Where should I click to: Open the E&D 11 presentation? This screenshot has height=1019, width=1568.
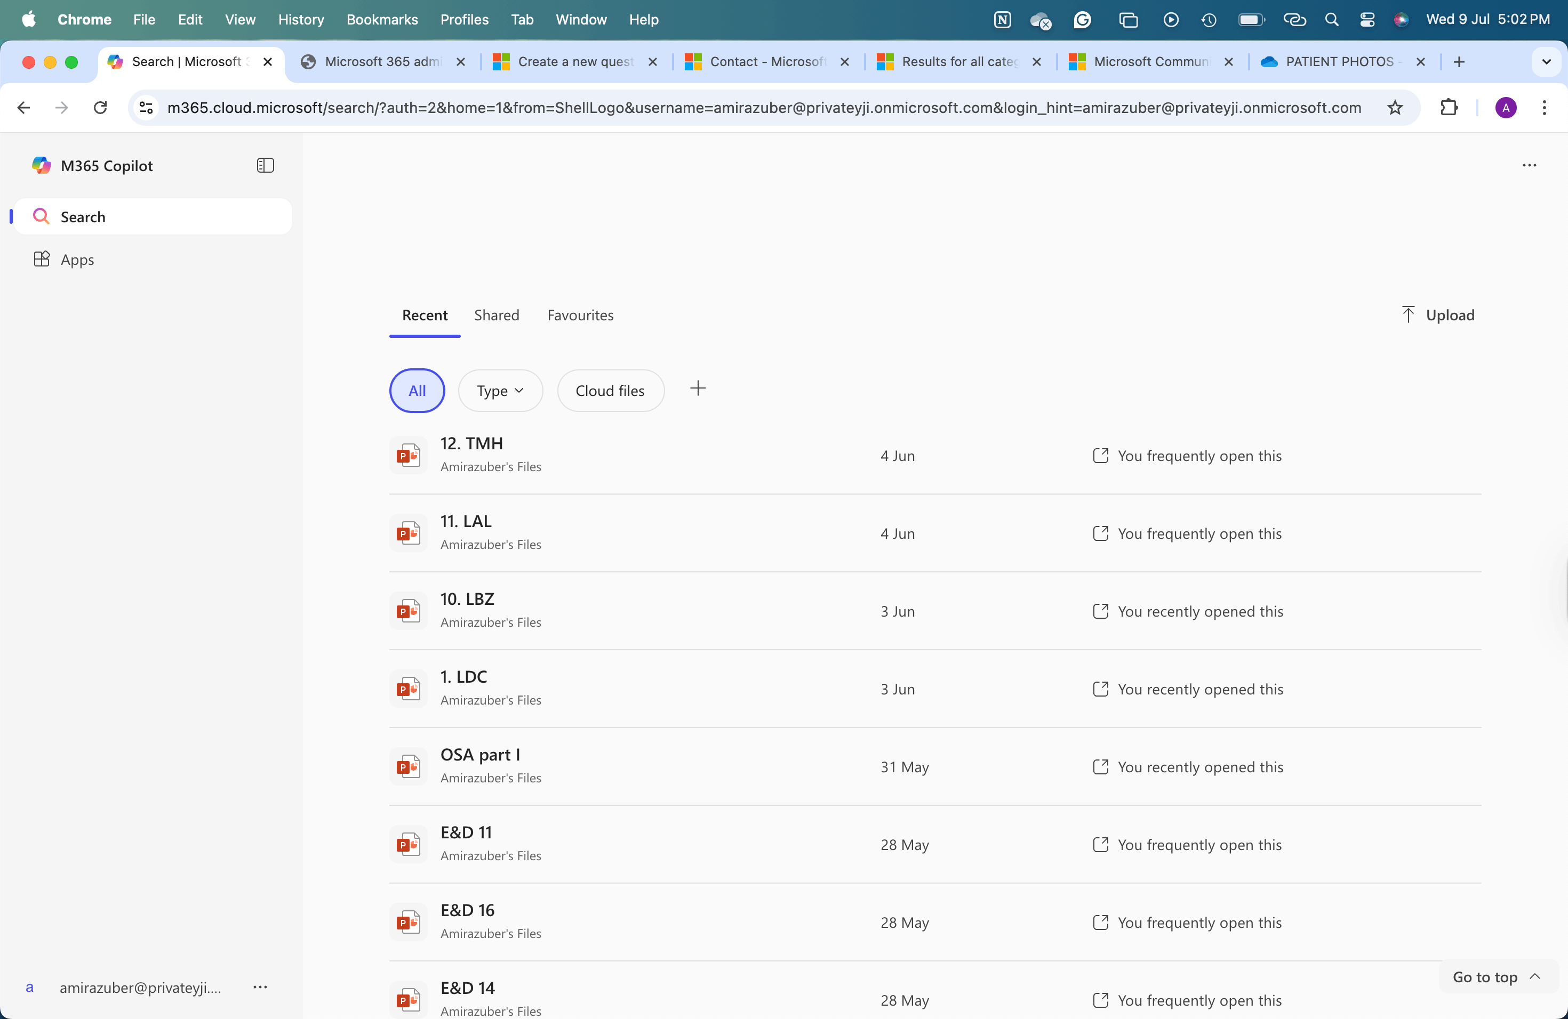tap(466, 832)
